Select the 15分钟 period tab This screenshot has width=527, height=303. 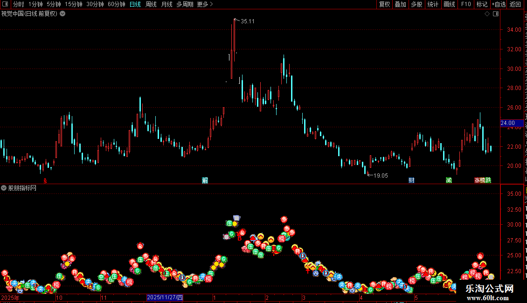click(x=74, y=4)
